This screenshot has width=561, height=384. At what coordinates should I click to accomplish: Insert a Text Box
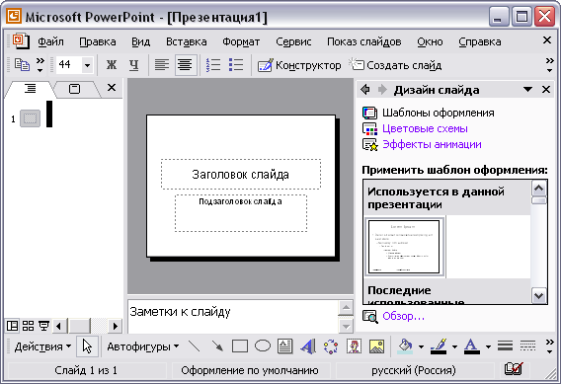(285, 346)
